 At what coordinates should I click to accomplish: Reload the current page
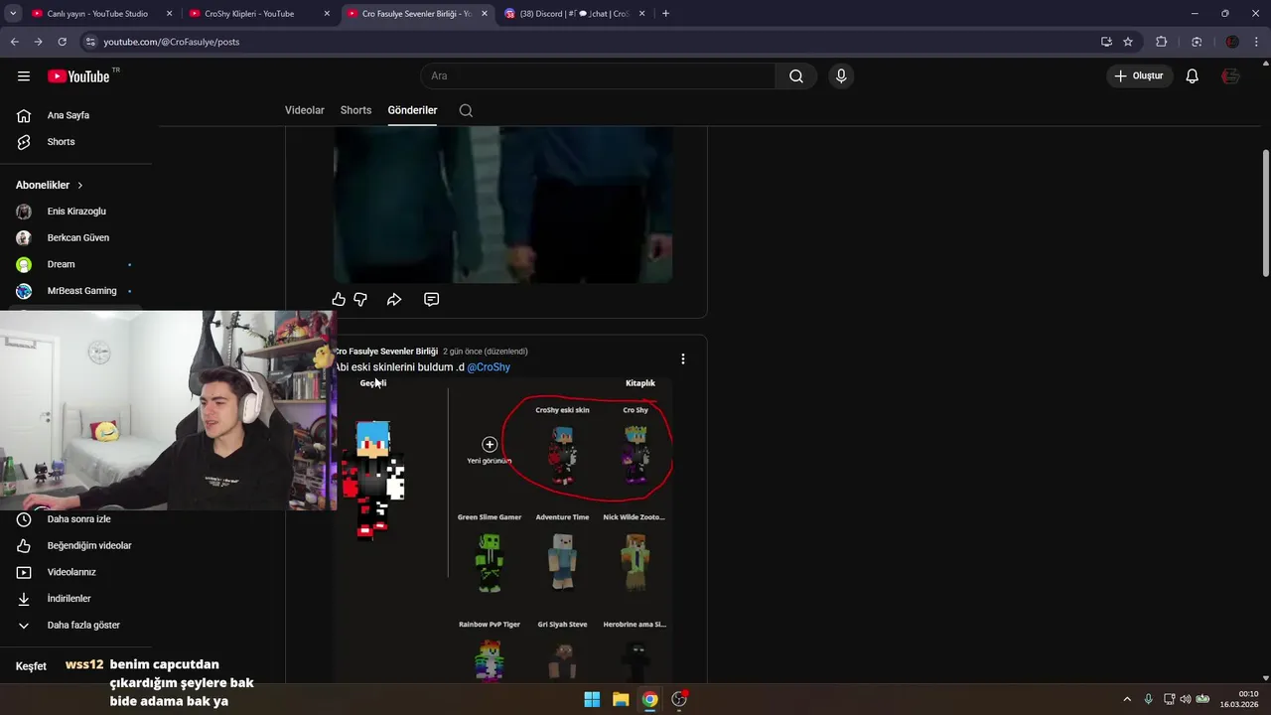[x=62, y=42]
